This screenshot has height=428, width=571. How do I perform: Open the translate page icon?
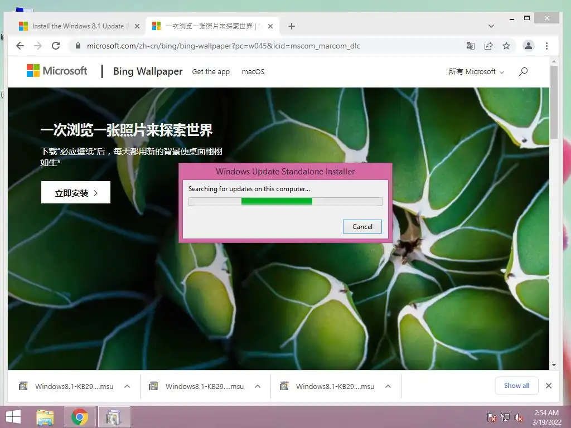pos(471,46)
